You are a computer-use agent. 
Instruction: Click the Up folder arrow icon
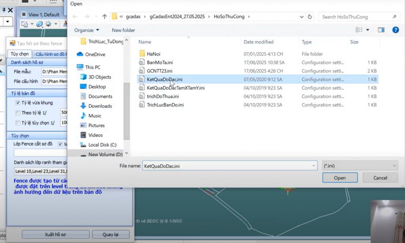click(104, 17)
